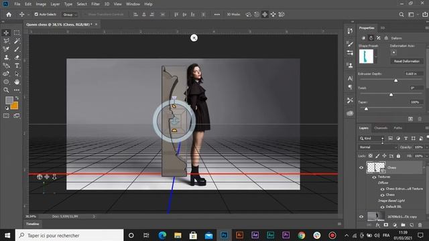Select the Horizontal Type tool
Viewport: 429px width, 241px height.
click(17, 66)
